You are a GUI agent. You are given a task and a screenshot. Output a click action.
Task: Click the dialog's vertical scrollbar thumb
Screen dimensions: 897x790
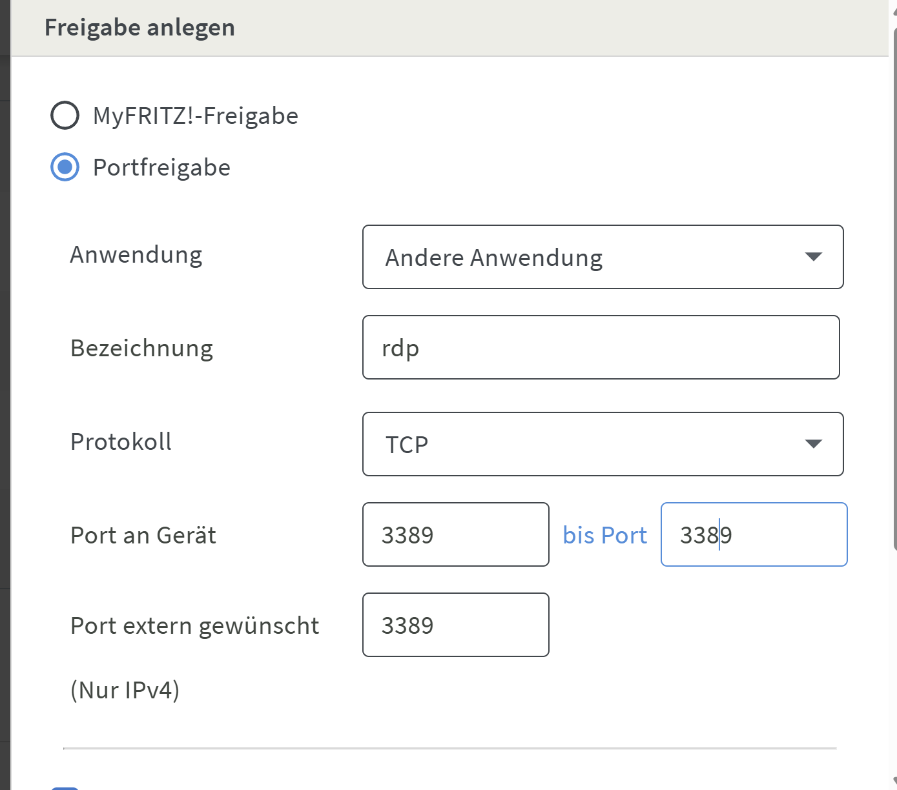tap(894, 290)
